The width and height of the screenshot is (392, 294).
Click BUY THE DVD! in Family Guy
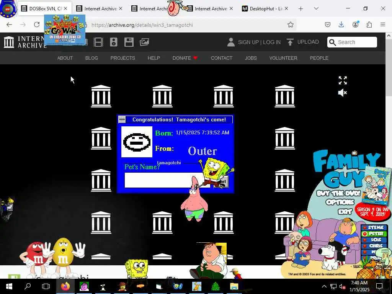point(338,193)
